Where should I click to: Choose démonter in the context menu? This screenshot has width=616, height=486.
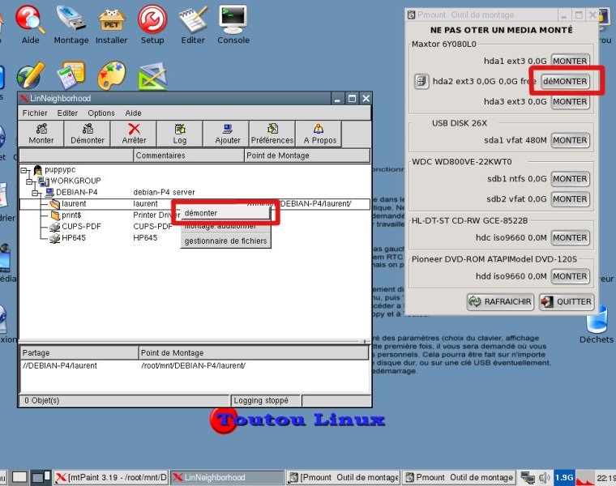[201, 212]
